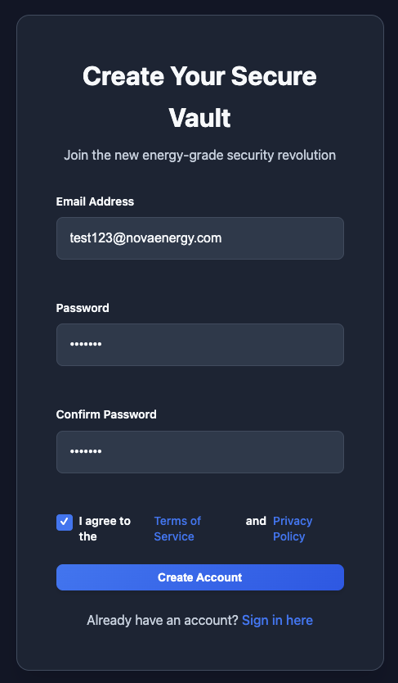Click the test123@novaenergy.com email text
The image size is (398, 683).
[x=146, y=238]
